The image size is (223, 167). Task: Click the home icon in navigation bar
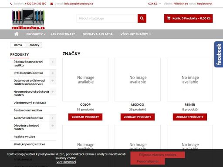[x=17, y=34]
